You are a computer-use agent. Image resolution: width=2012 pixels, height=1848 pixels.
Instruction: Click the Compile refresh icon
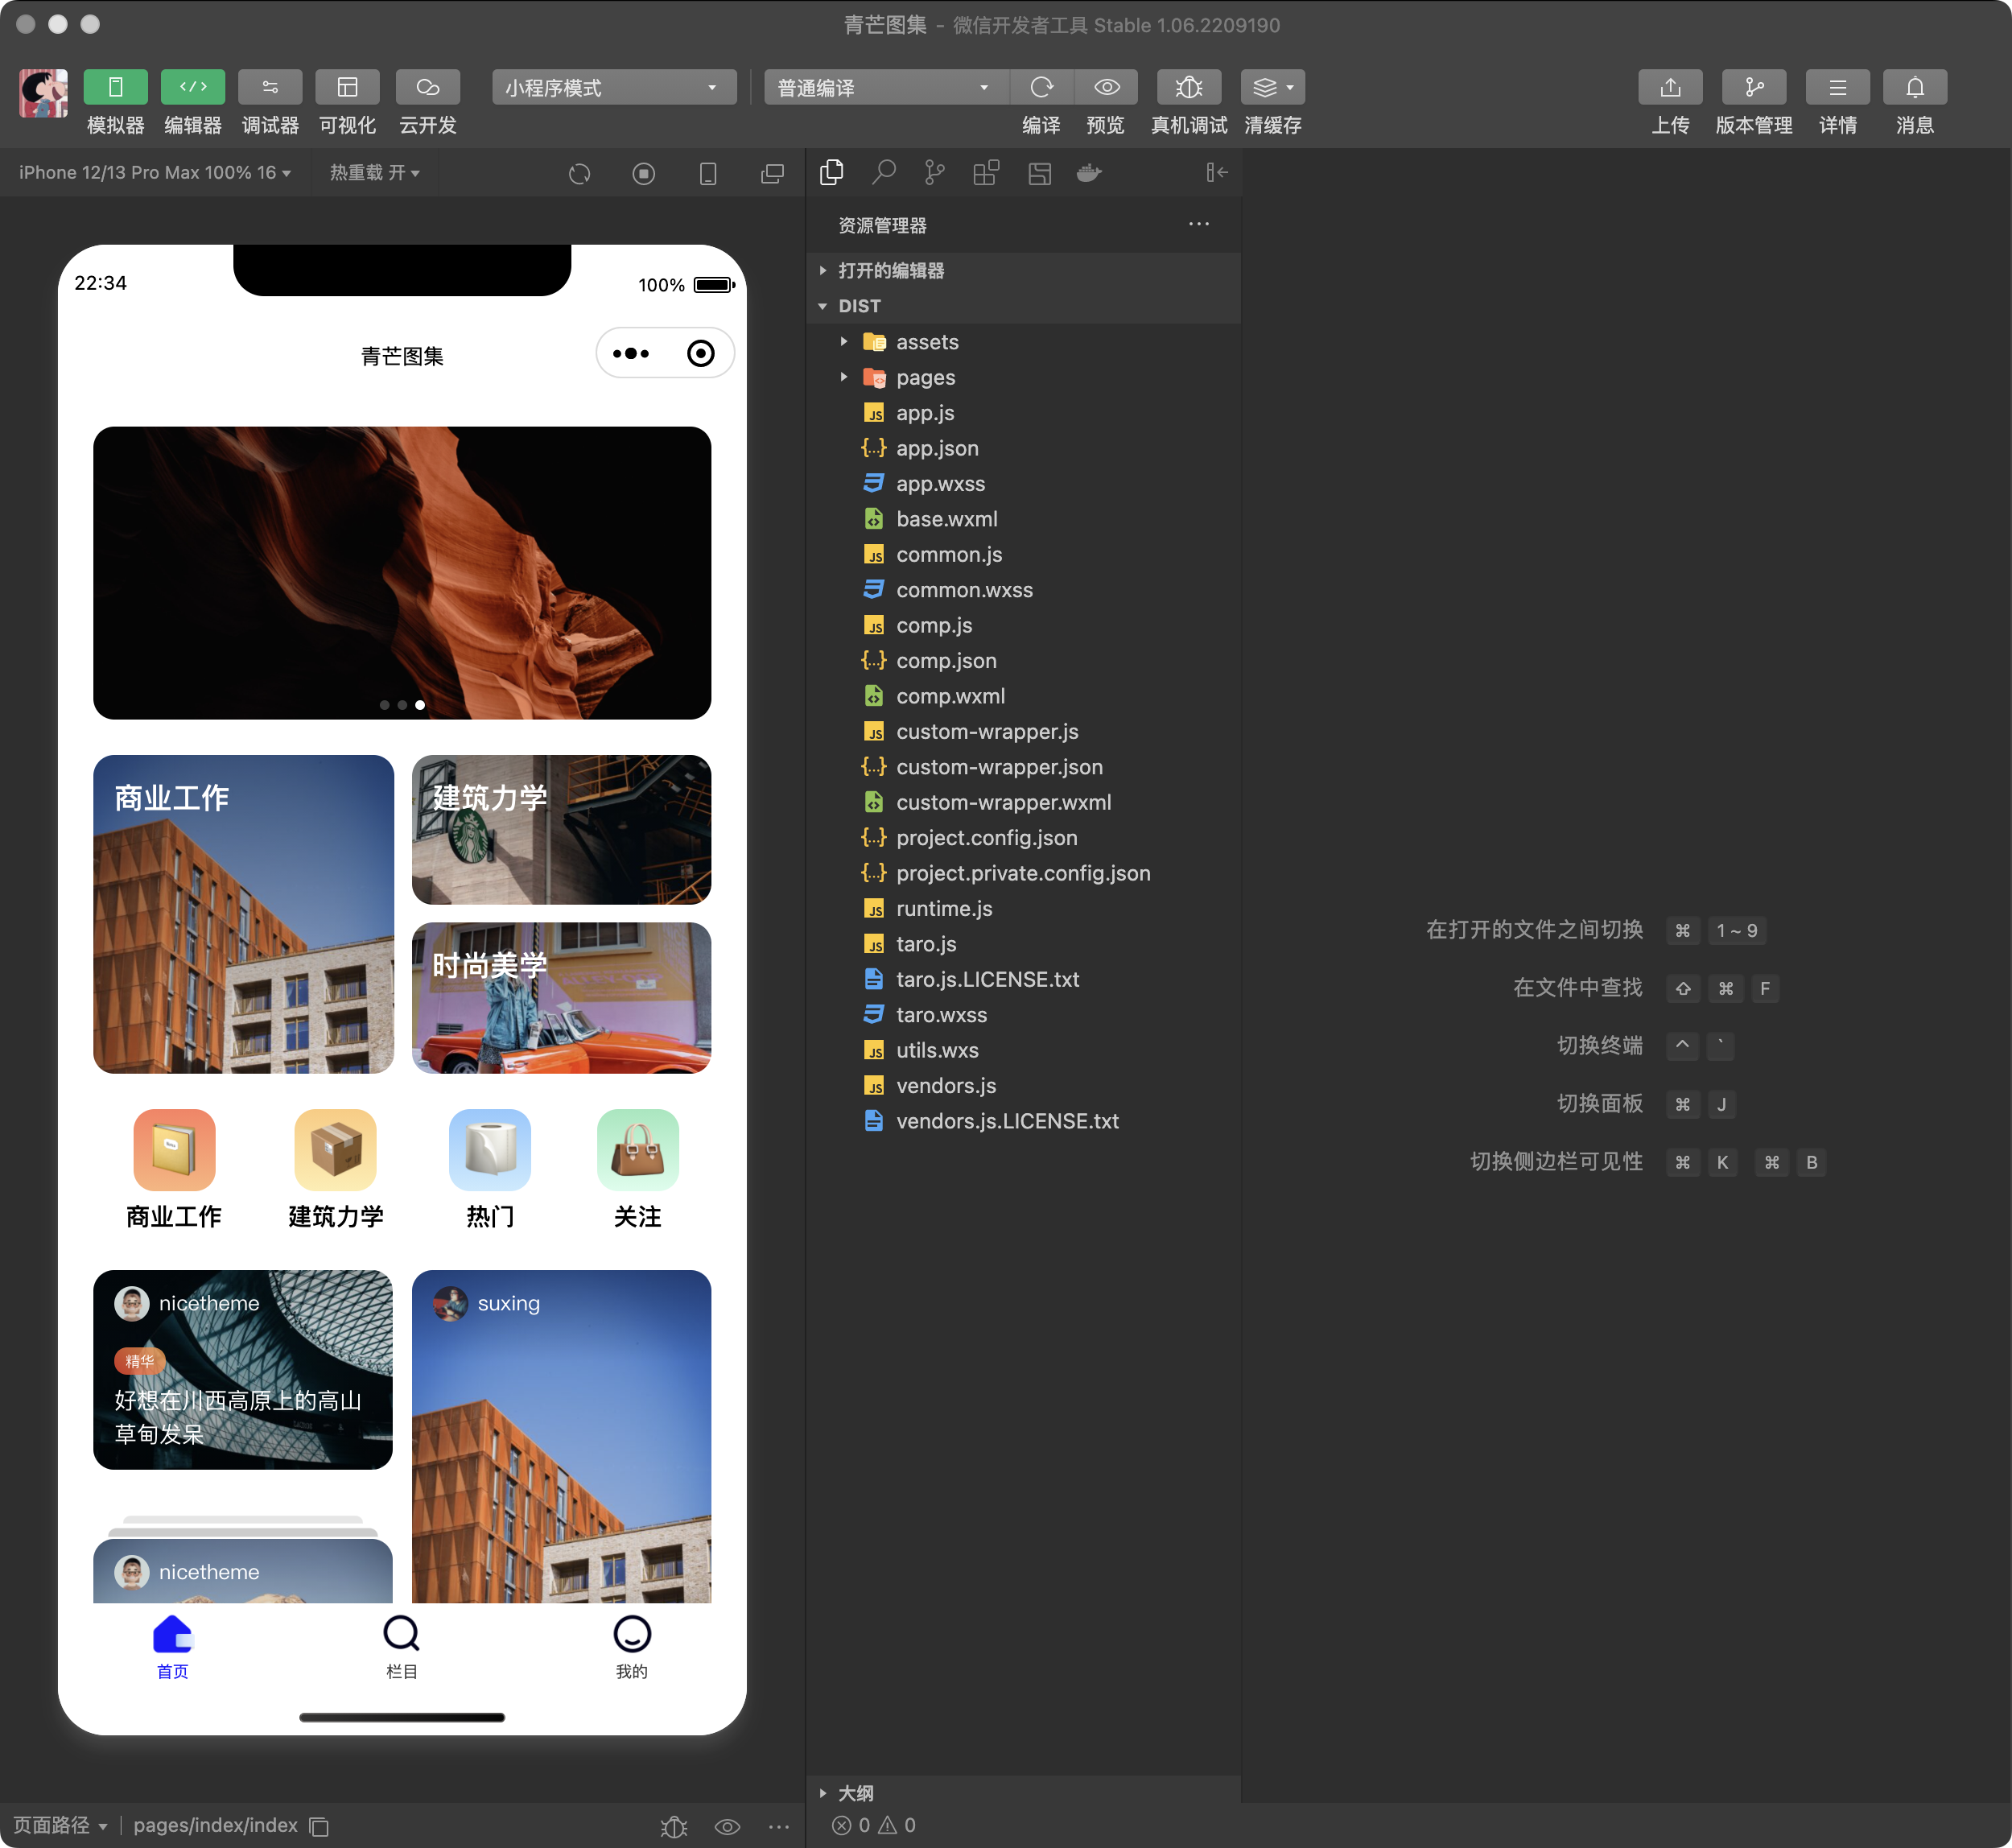click(x=1041, y=88)
